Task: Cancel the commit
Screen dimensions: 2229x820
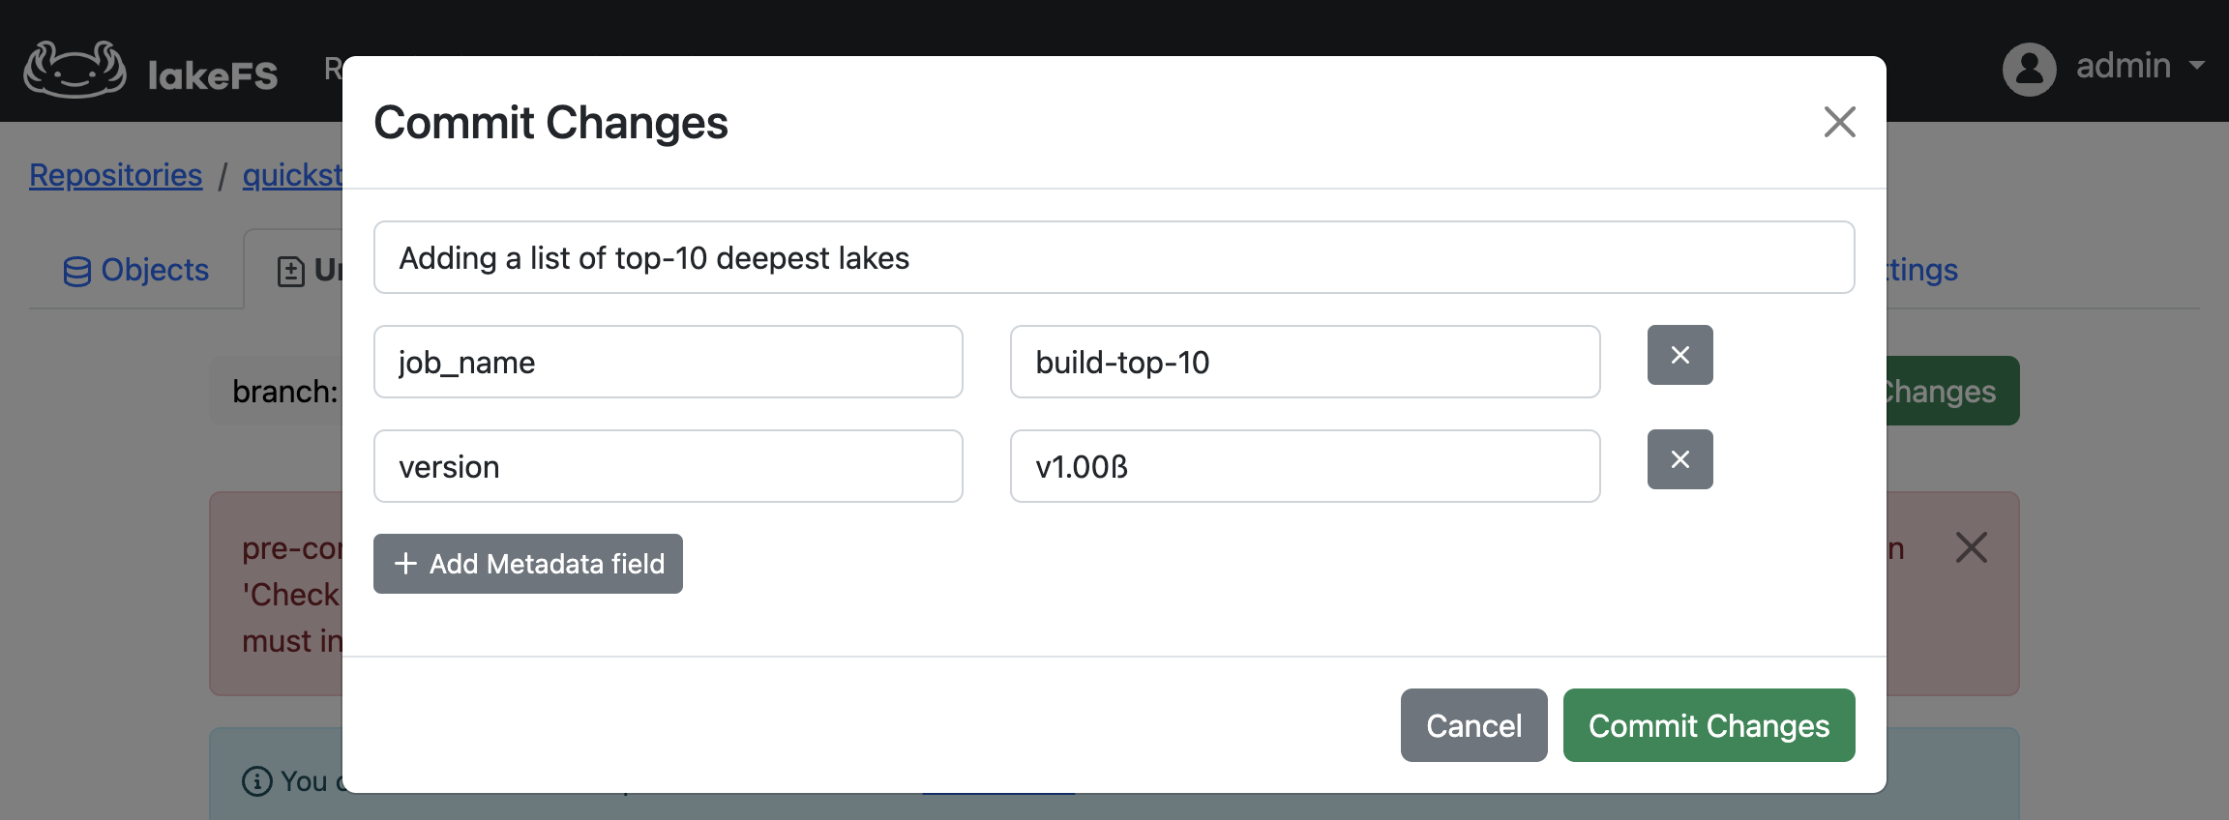Action: 1473,725
